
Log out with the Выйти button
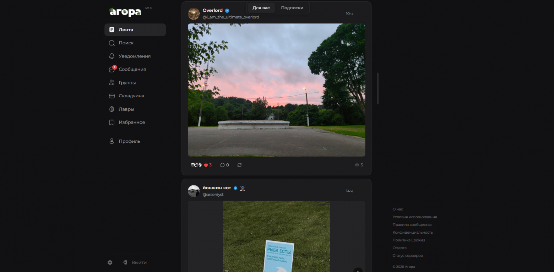coord(135,262)
